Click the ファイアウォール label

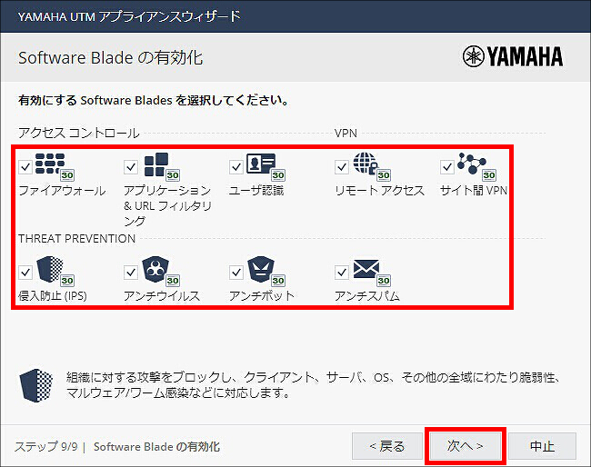(x=62, y=191)
